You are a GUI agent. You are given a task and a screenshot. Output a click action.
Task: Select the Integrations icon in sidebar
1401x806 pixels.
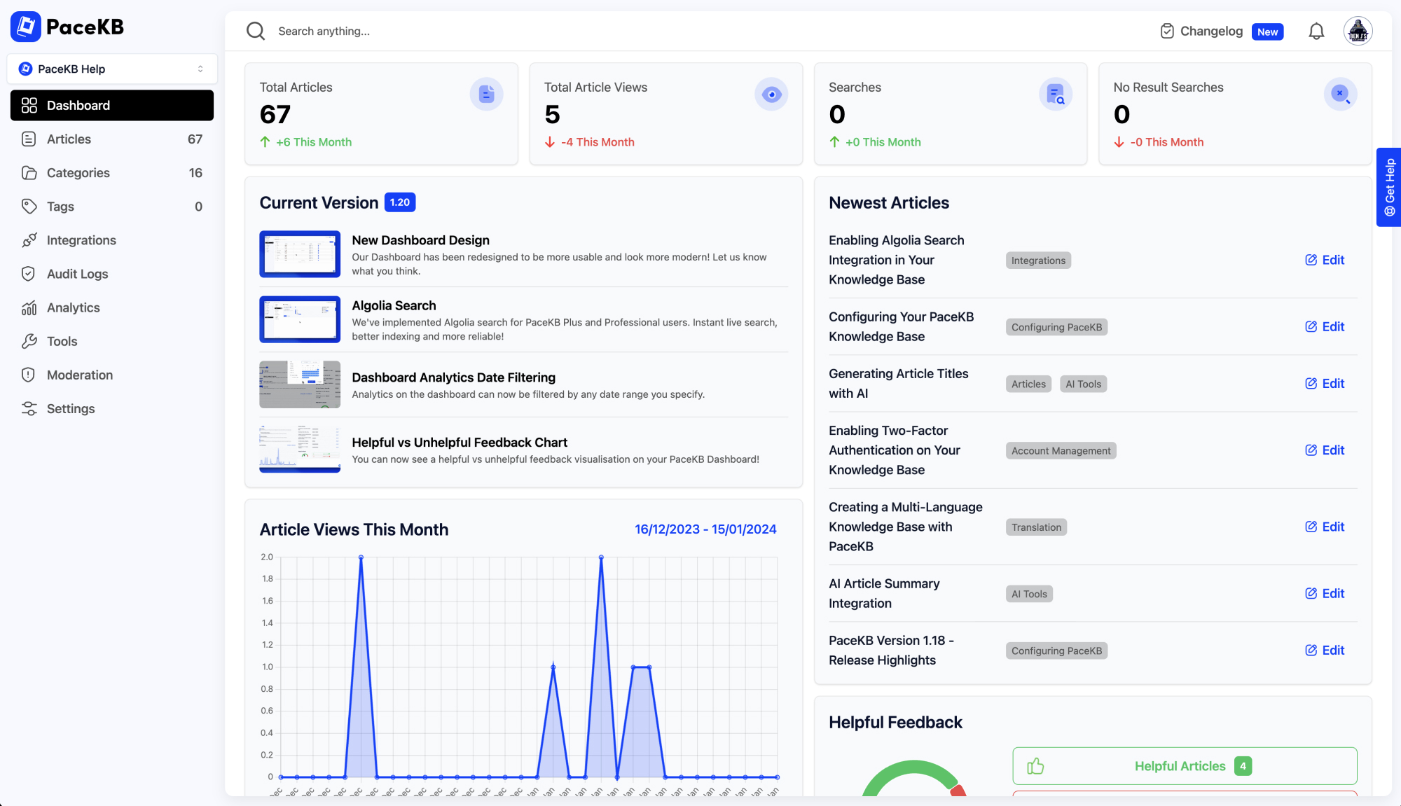pyautogui.click(x=30, y=239)
